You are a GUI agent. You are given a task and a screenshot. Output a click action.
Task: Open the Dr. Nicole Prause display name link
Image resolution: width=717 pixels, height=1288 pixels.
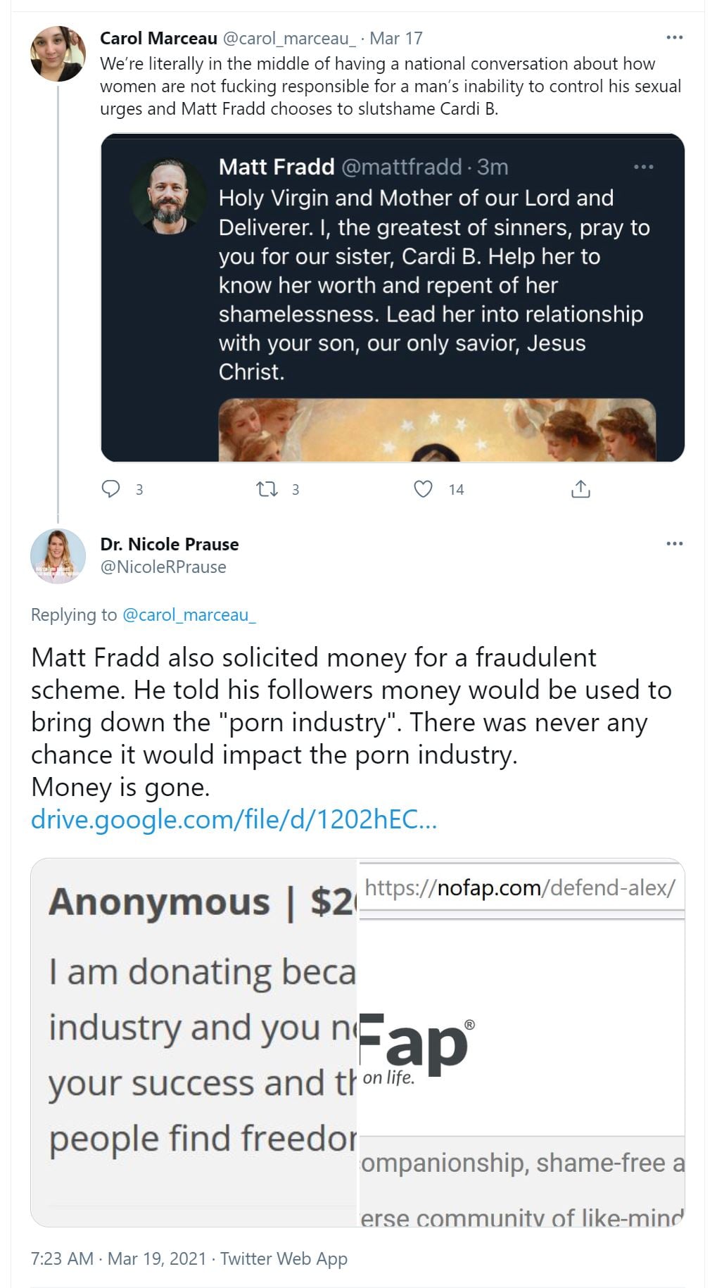170,544
